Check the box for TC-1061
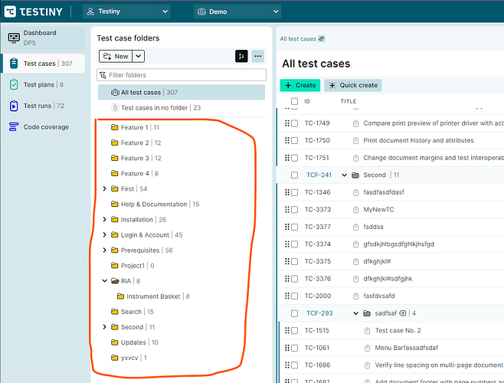This screenshot has height=383, width=504. tap(294, 348)
